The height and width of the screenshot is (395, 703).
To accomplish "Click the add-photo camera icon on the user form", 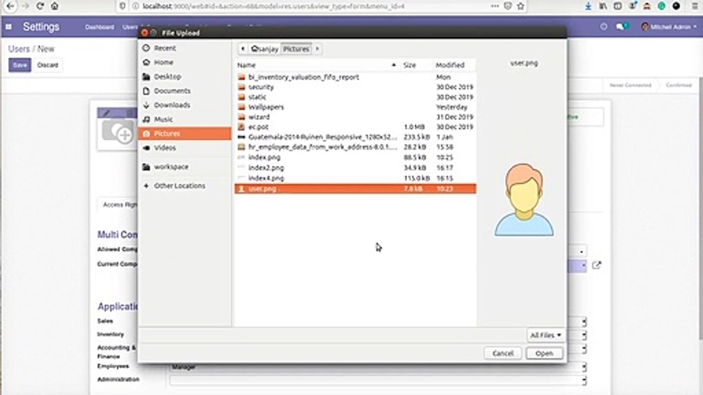I will pyautogui.click(x=118, y=133).
